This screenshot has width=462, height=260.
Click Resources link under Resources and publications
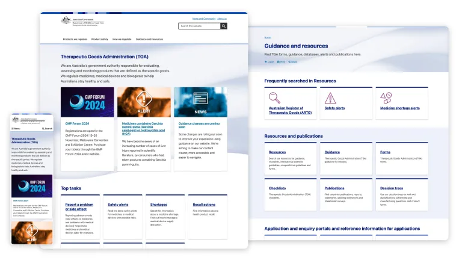pyautogui.click(x=277, y=152)
